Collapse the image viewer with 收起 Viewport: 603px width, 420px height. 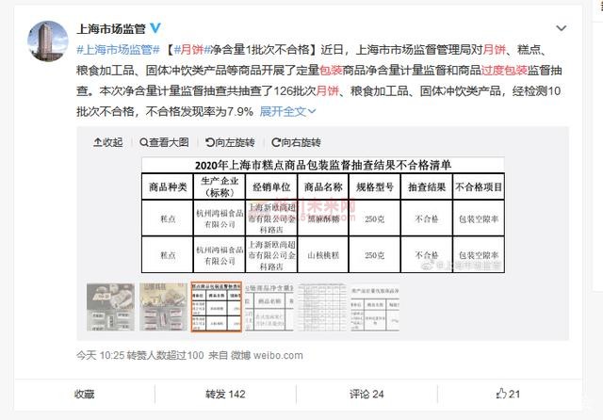[107, 142]
